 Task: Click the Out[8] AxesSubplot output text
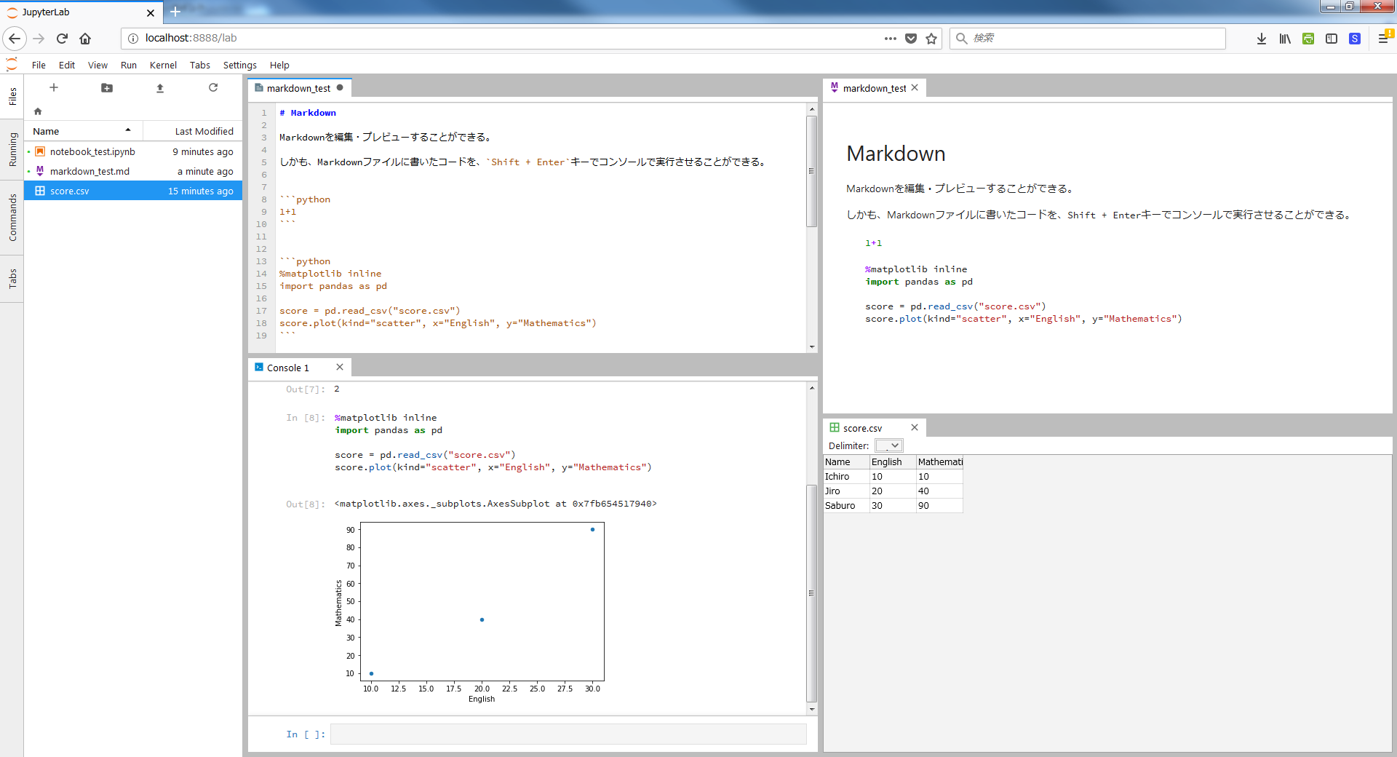(495, 504)
